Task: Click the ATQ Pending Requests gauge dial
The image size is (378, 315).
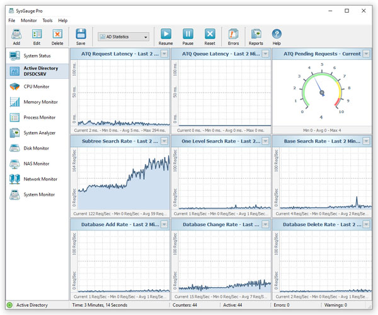Action: click(322, 91)
